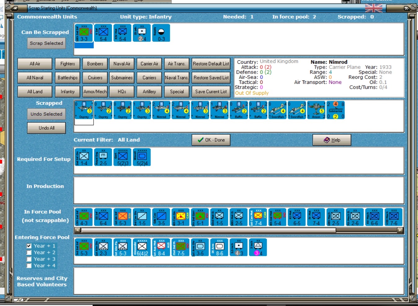Filter units by All Air
The height and width of the screenshot is (306, 418).
point(35,64)
